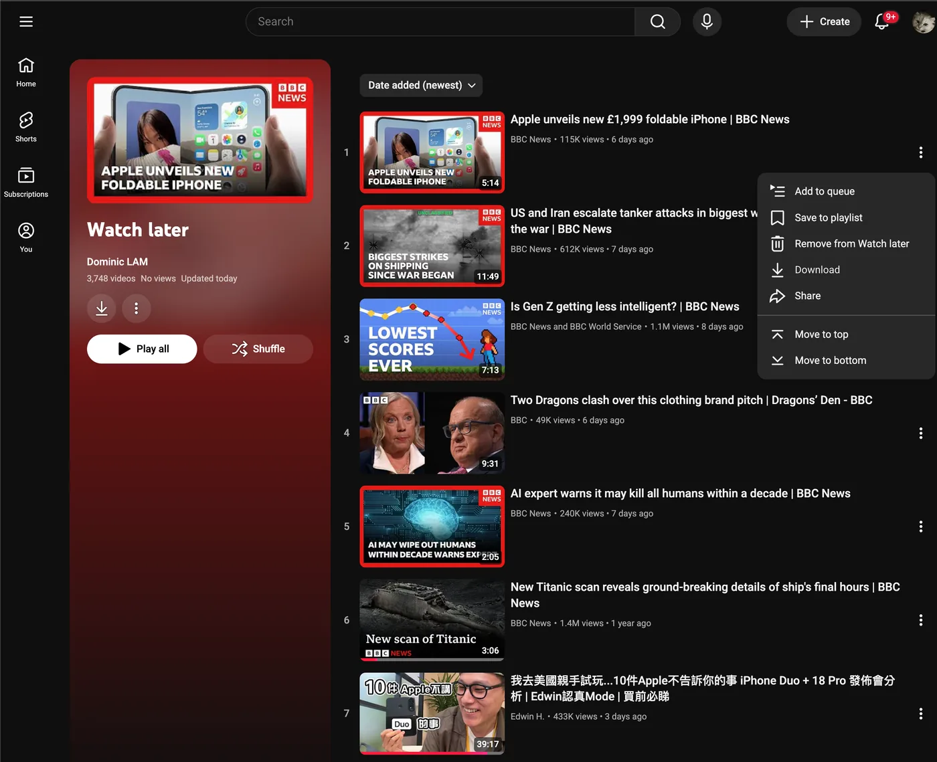Screen dimensions: 937x762
Task: Select Remove from Watch later
Action: coord(846,244)
